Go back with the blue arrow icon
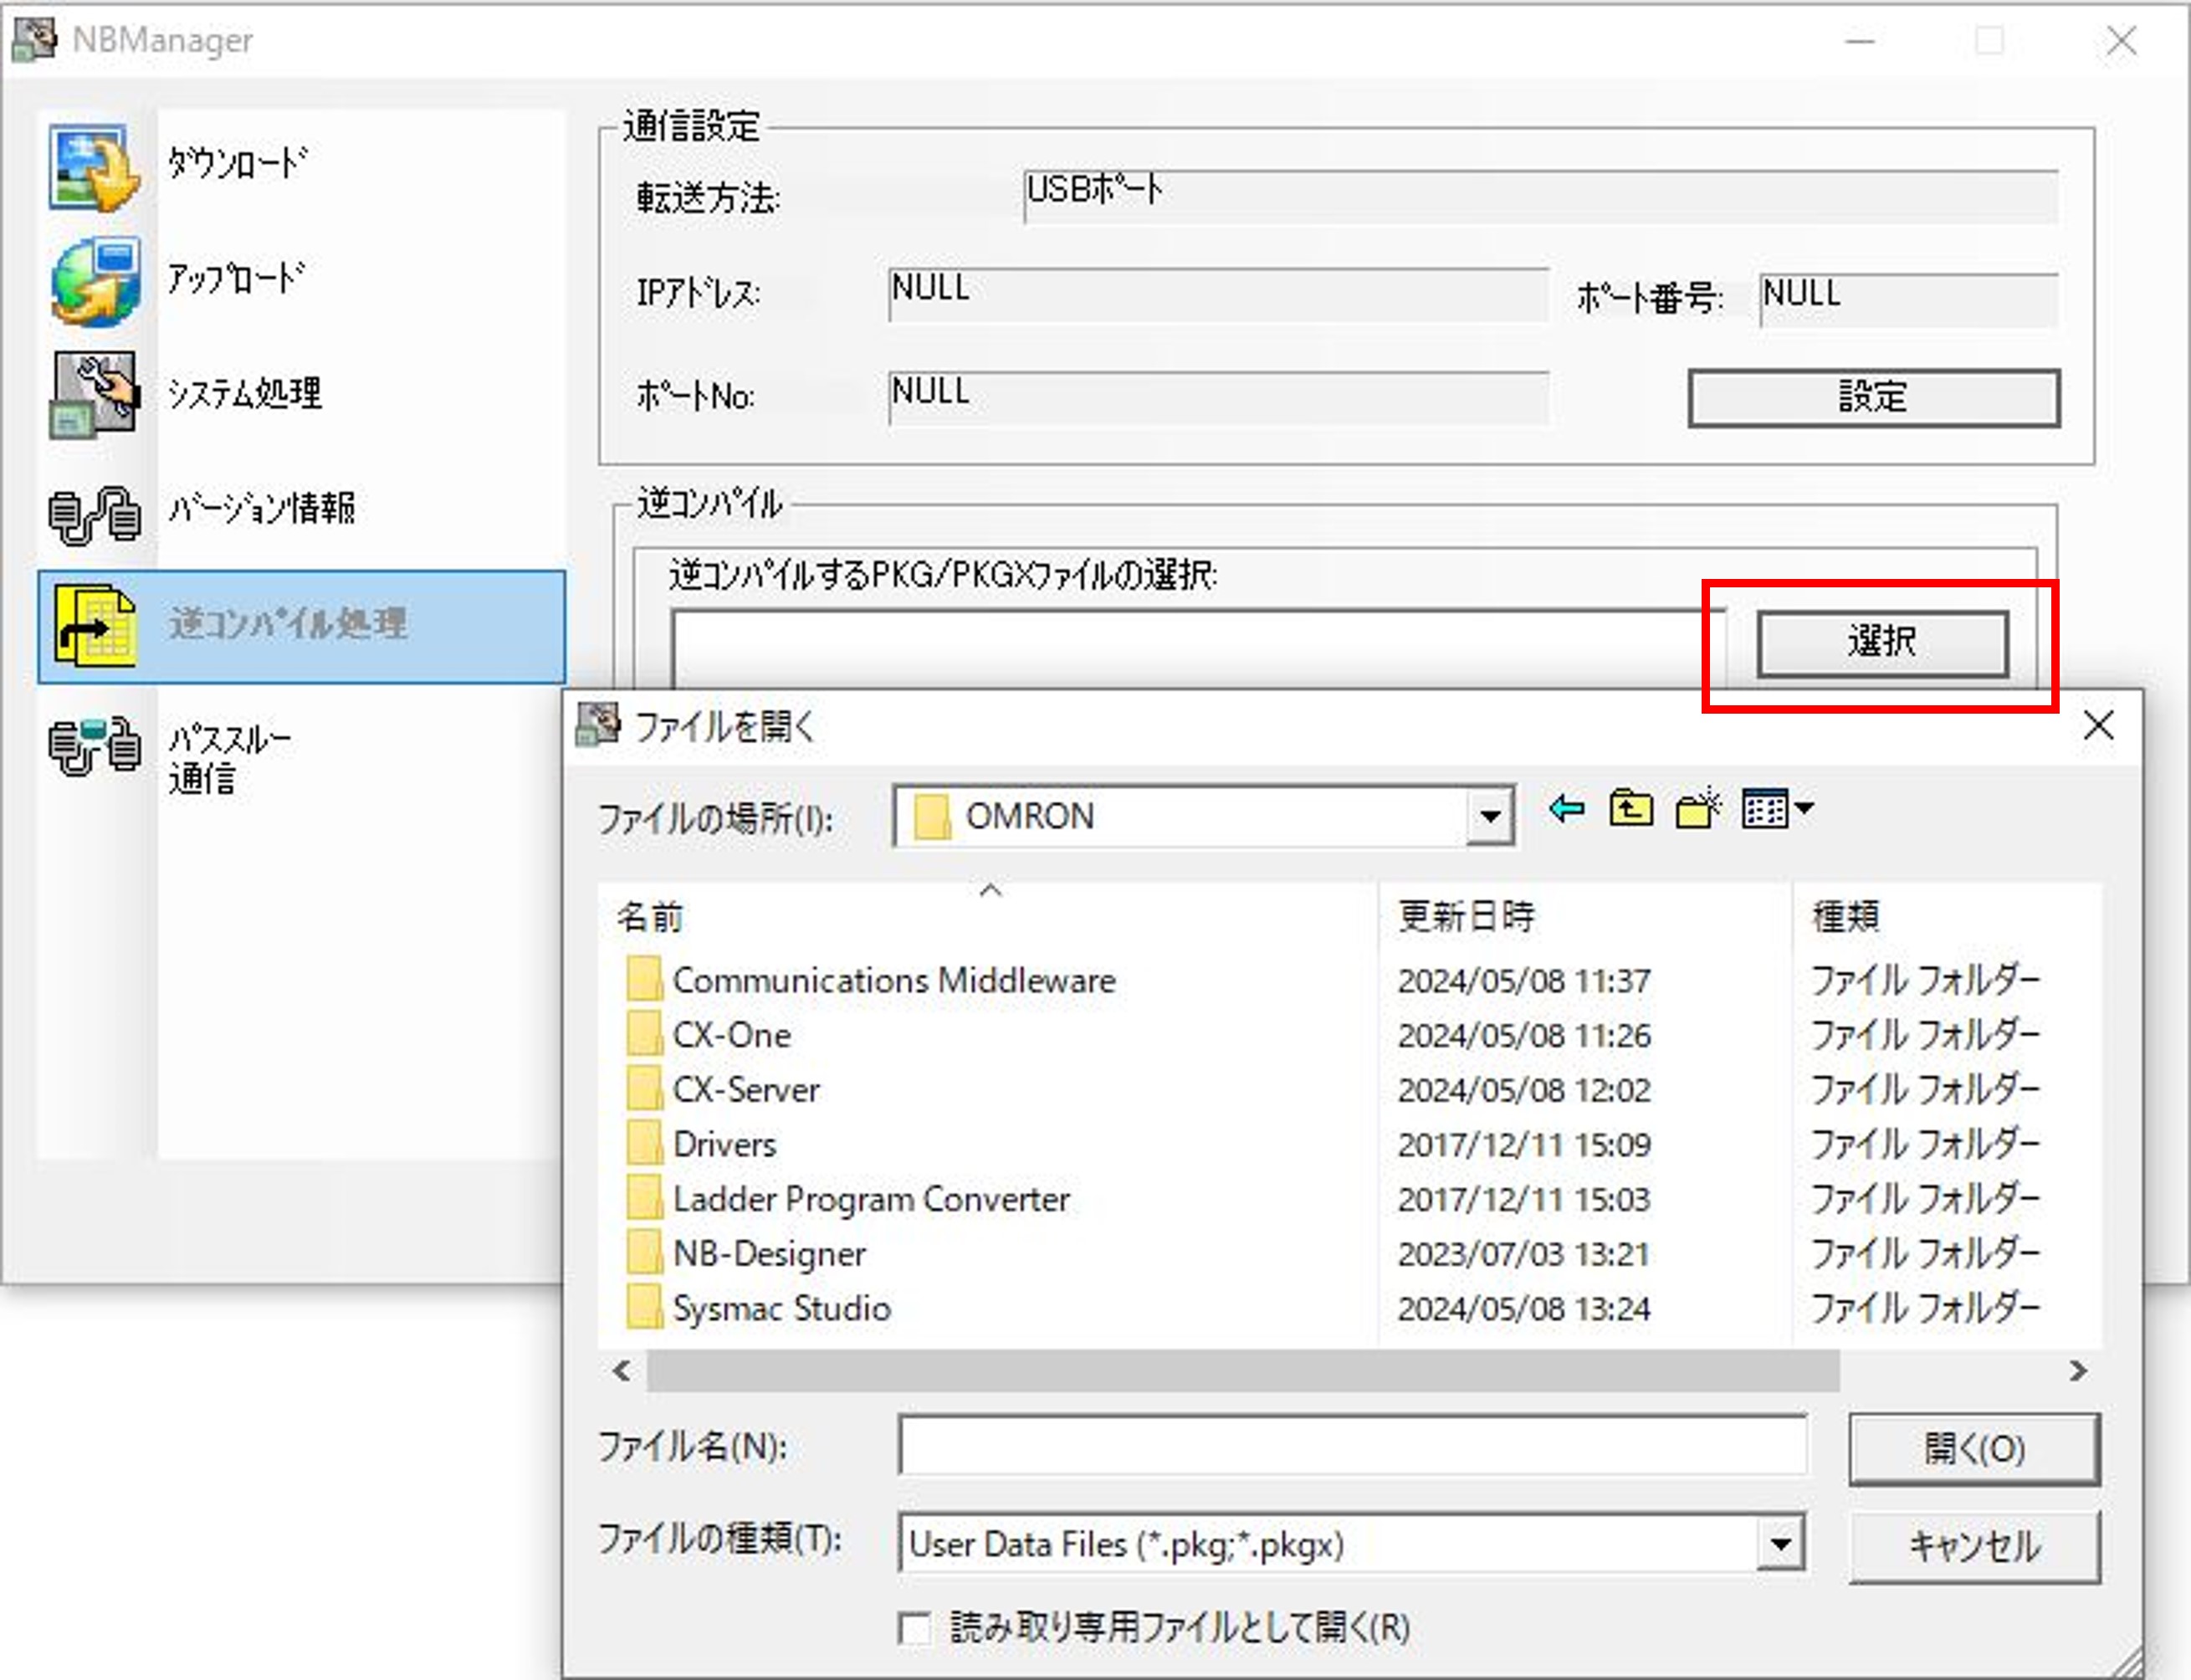2191x1680 pixels. 1566,808
